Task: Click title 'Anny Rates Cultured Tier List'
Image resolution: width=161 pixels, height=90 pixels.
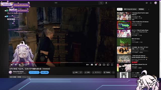Action: [x=139, y=64]
